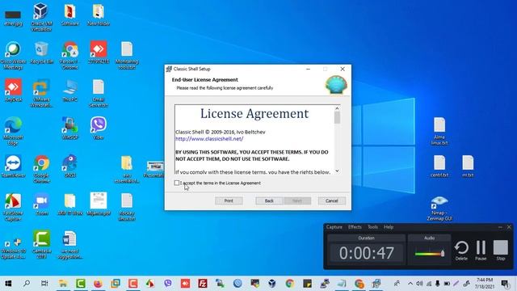Select the Rockey Linux.txt file icon
Screen dimensions: 517x291
coord(127,207)
